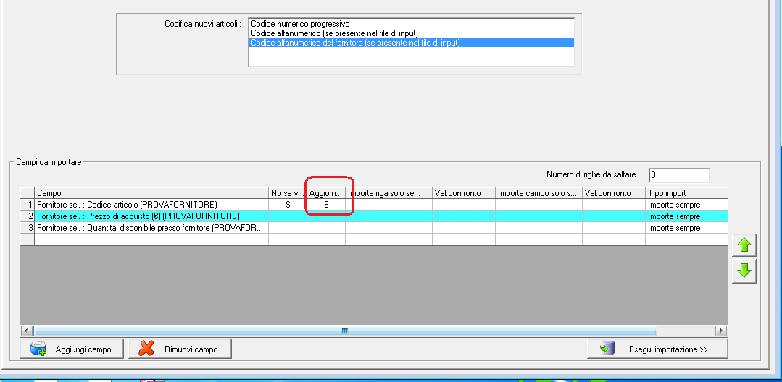Click Importa sempre in row 2
Screen dimensions: 782x382
click(x=686, y=216)
